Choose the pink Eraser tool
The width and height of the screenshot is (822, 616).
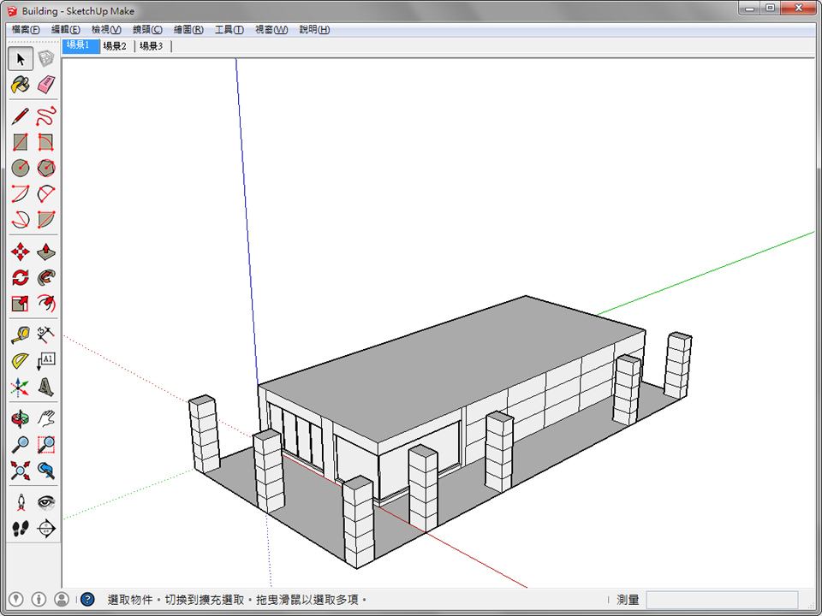tap(46, 85)
